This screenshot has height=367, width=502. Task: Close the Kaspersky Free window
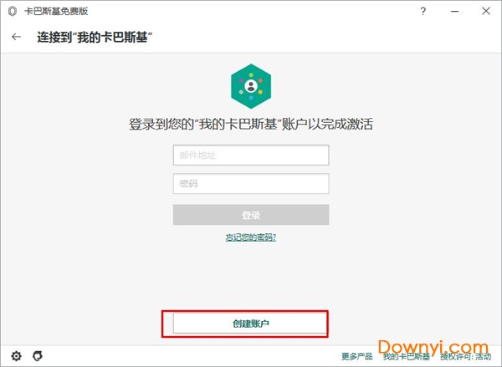[x=486, y=11]
